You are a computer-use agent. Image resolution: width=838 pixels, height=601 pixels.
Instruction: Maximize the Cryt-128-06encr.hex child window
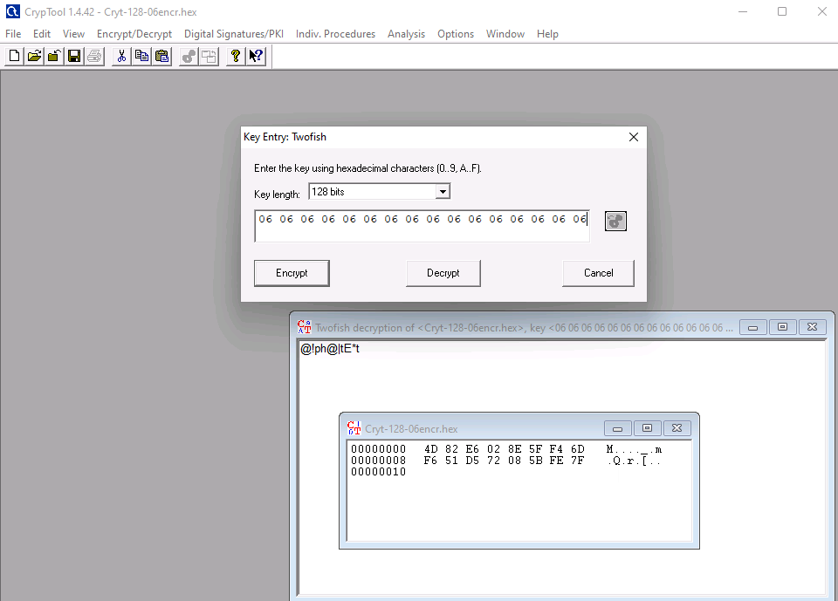(647, 428)
